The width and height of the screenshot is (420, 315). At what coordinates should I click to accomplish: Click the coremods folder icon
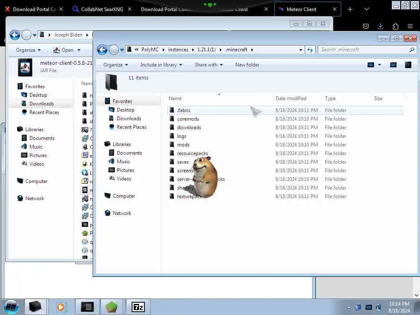point(172,119)
